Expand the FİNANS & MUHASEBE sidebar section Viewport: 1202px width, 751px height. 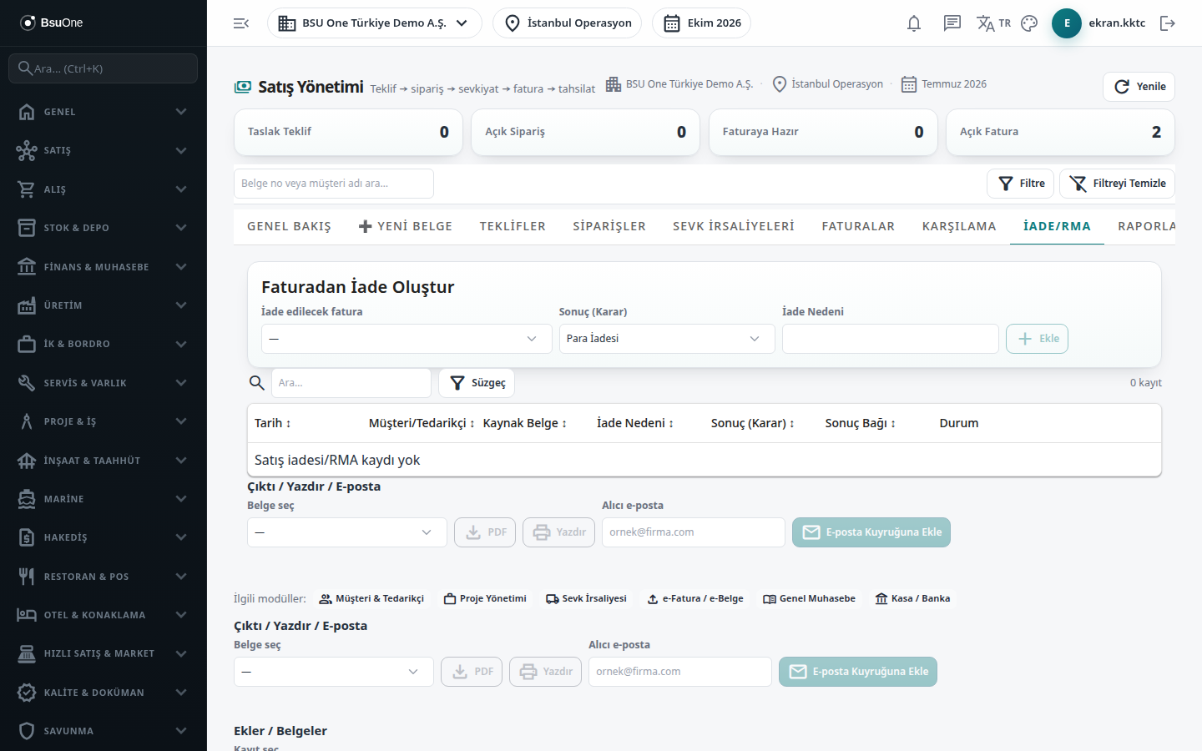[x=104, y=267]
